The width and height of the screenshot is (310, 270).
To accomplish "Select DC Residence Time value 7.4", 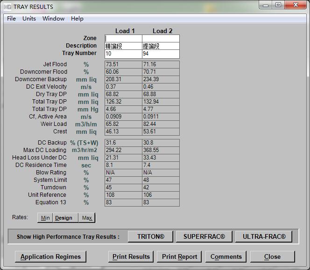I will tap(161, 165).
